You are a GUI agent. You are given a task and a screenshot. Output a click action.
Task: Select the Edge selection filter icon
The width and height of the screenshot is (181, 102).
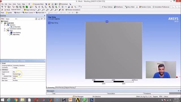coord(20,7)
